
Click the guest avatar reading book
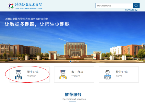[108, 75]
